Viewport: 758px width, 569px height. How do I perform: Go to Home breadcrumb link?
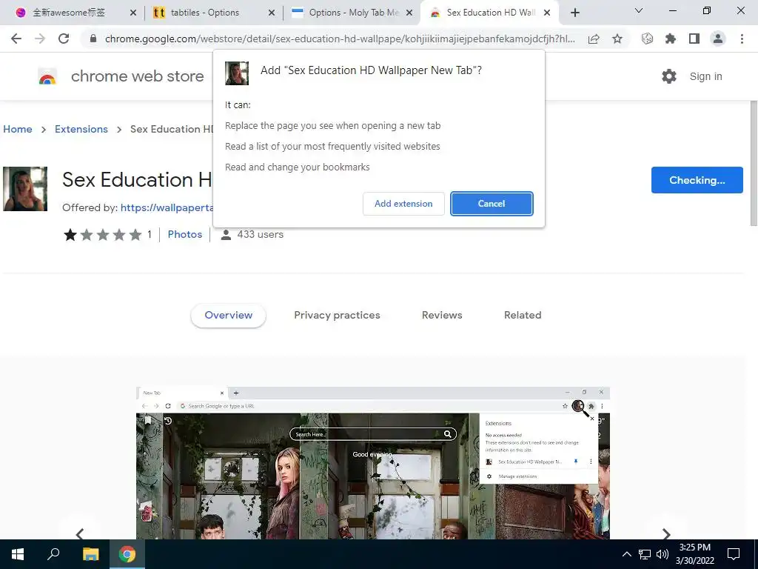pyautogui.click(x=18, y=129)
